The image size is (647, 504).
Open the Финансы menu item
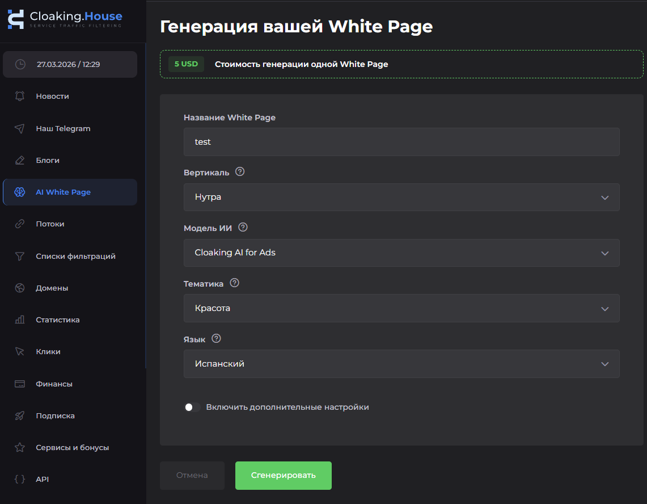coord(54,384)
